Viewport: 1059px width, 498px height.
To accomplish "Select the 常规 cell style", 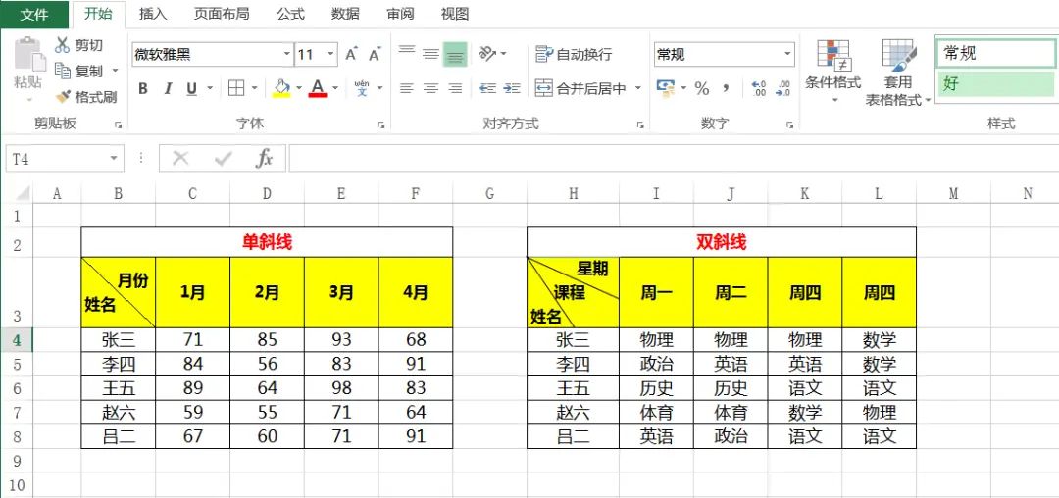I will click(x=996, y=53).
